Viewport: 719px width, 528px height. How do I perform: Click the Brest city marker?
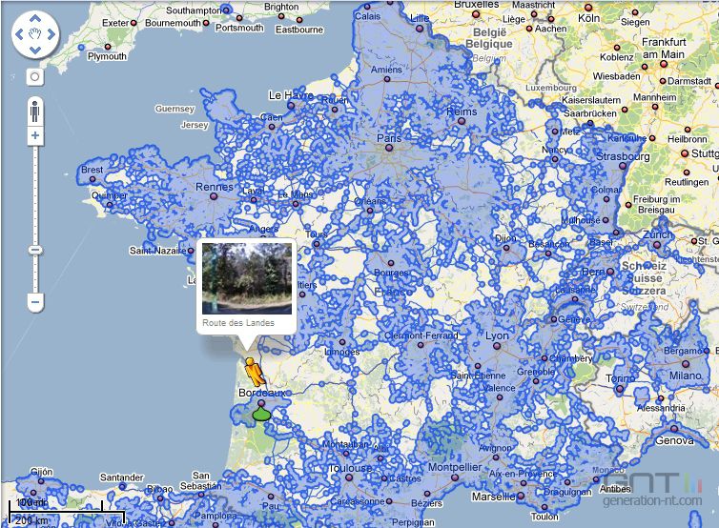[92, 179]
